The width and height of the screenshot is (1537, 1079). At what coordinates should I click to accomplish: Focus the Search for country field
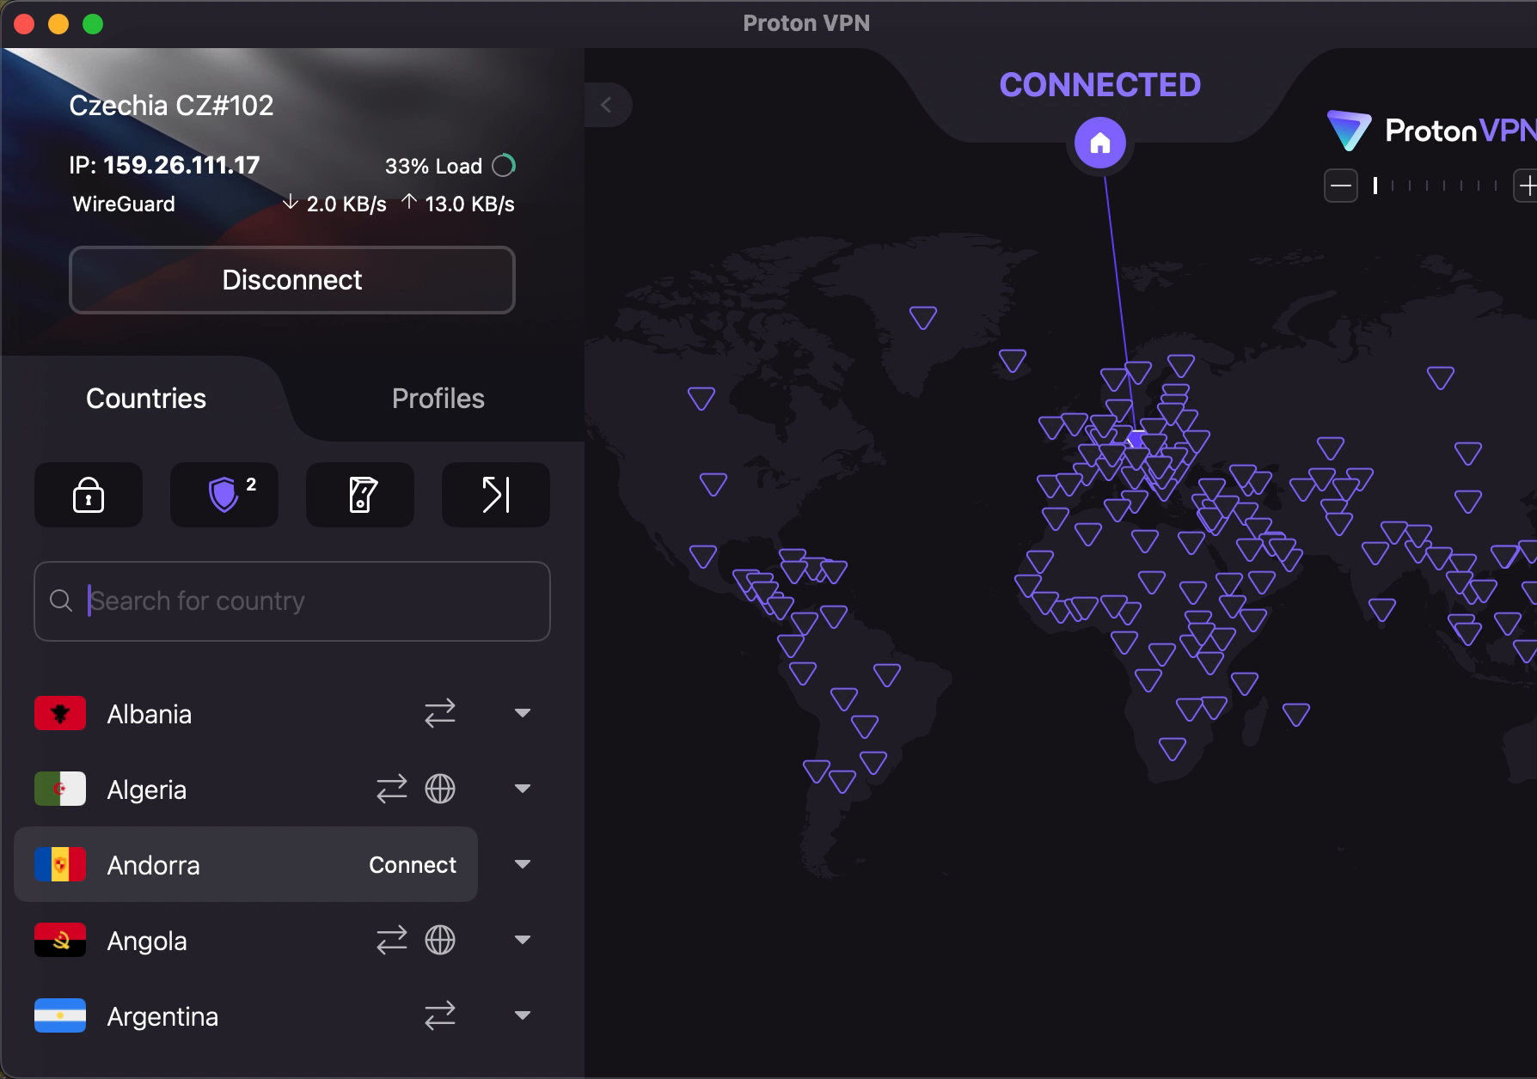(x=292, y=601)
